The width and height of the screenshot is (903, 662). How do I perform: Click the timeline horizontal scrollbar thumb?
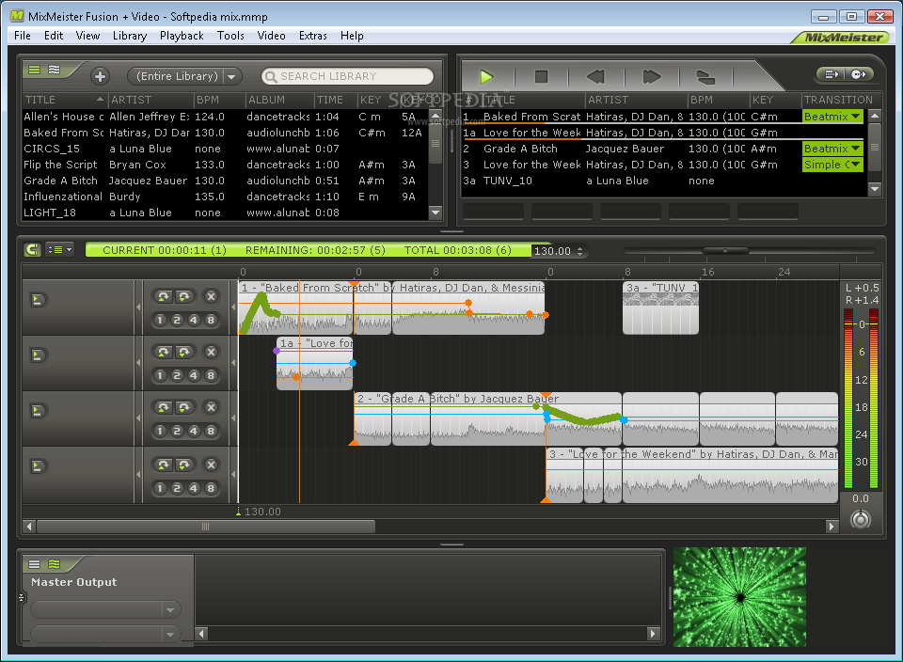[x=206, y=527]
